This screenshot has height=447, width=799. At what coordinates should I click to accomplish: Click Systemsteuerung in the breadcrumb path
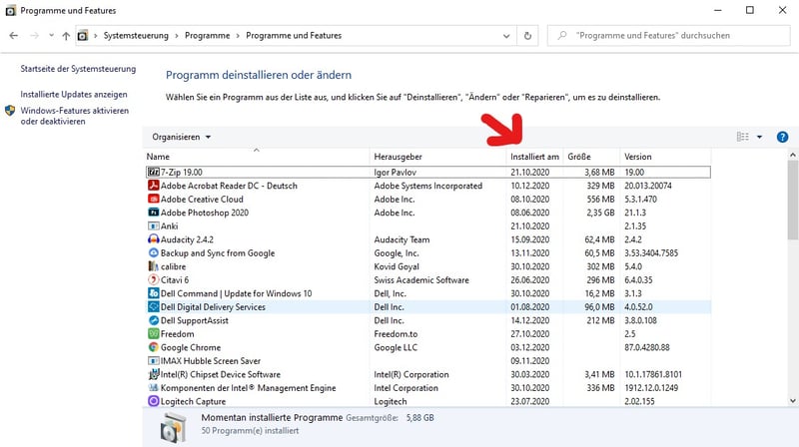(x=135, y=36)
